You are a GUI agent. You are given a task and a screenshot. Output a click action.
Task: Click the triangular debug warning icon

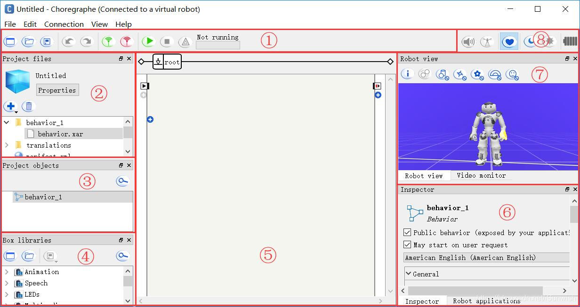[x=185, y=41]
